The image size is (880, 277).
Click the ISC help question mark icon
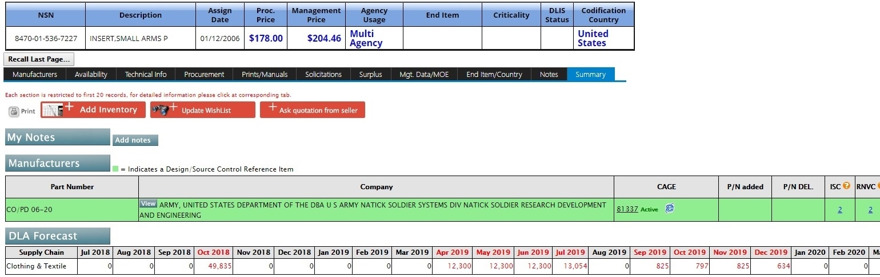pos(846,186)
